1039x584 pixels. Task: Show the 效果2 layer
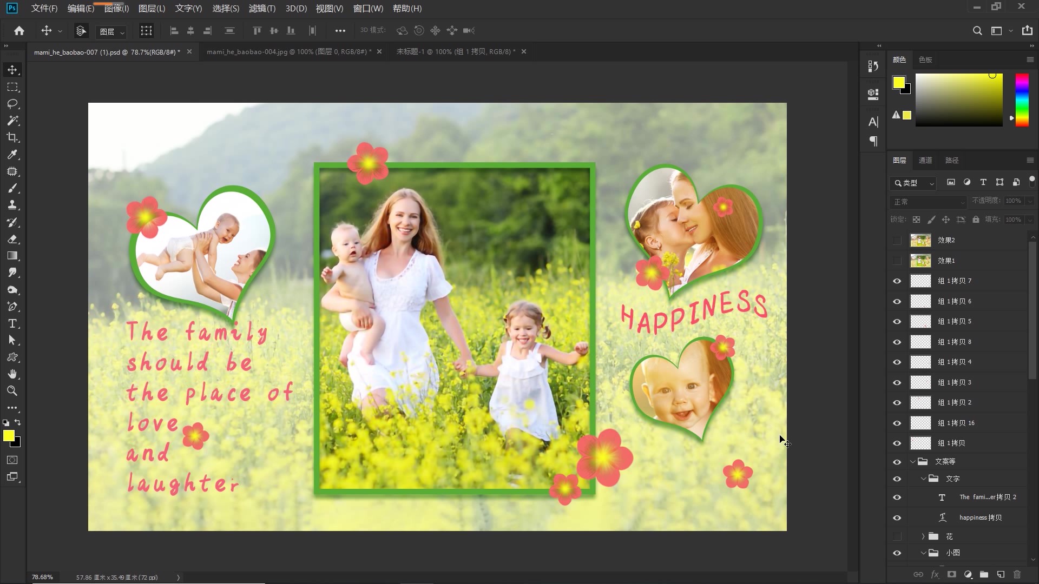pyautogui.click(x=897, y=240)
